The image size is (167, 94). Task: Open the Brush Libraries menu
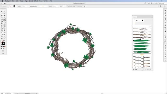coord(134,69)
